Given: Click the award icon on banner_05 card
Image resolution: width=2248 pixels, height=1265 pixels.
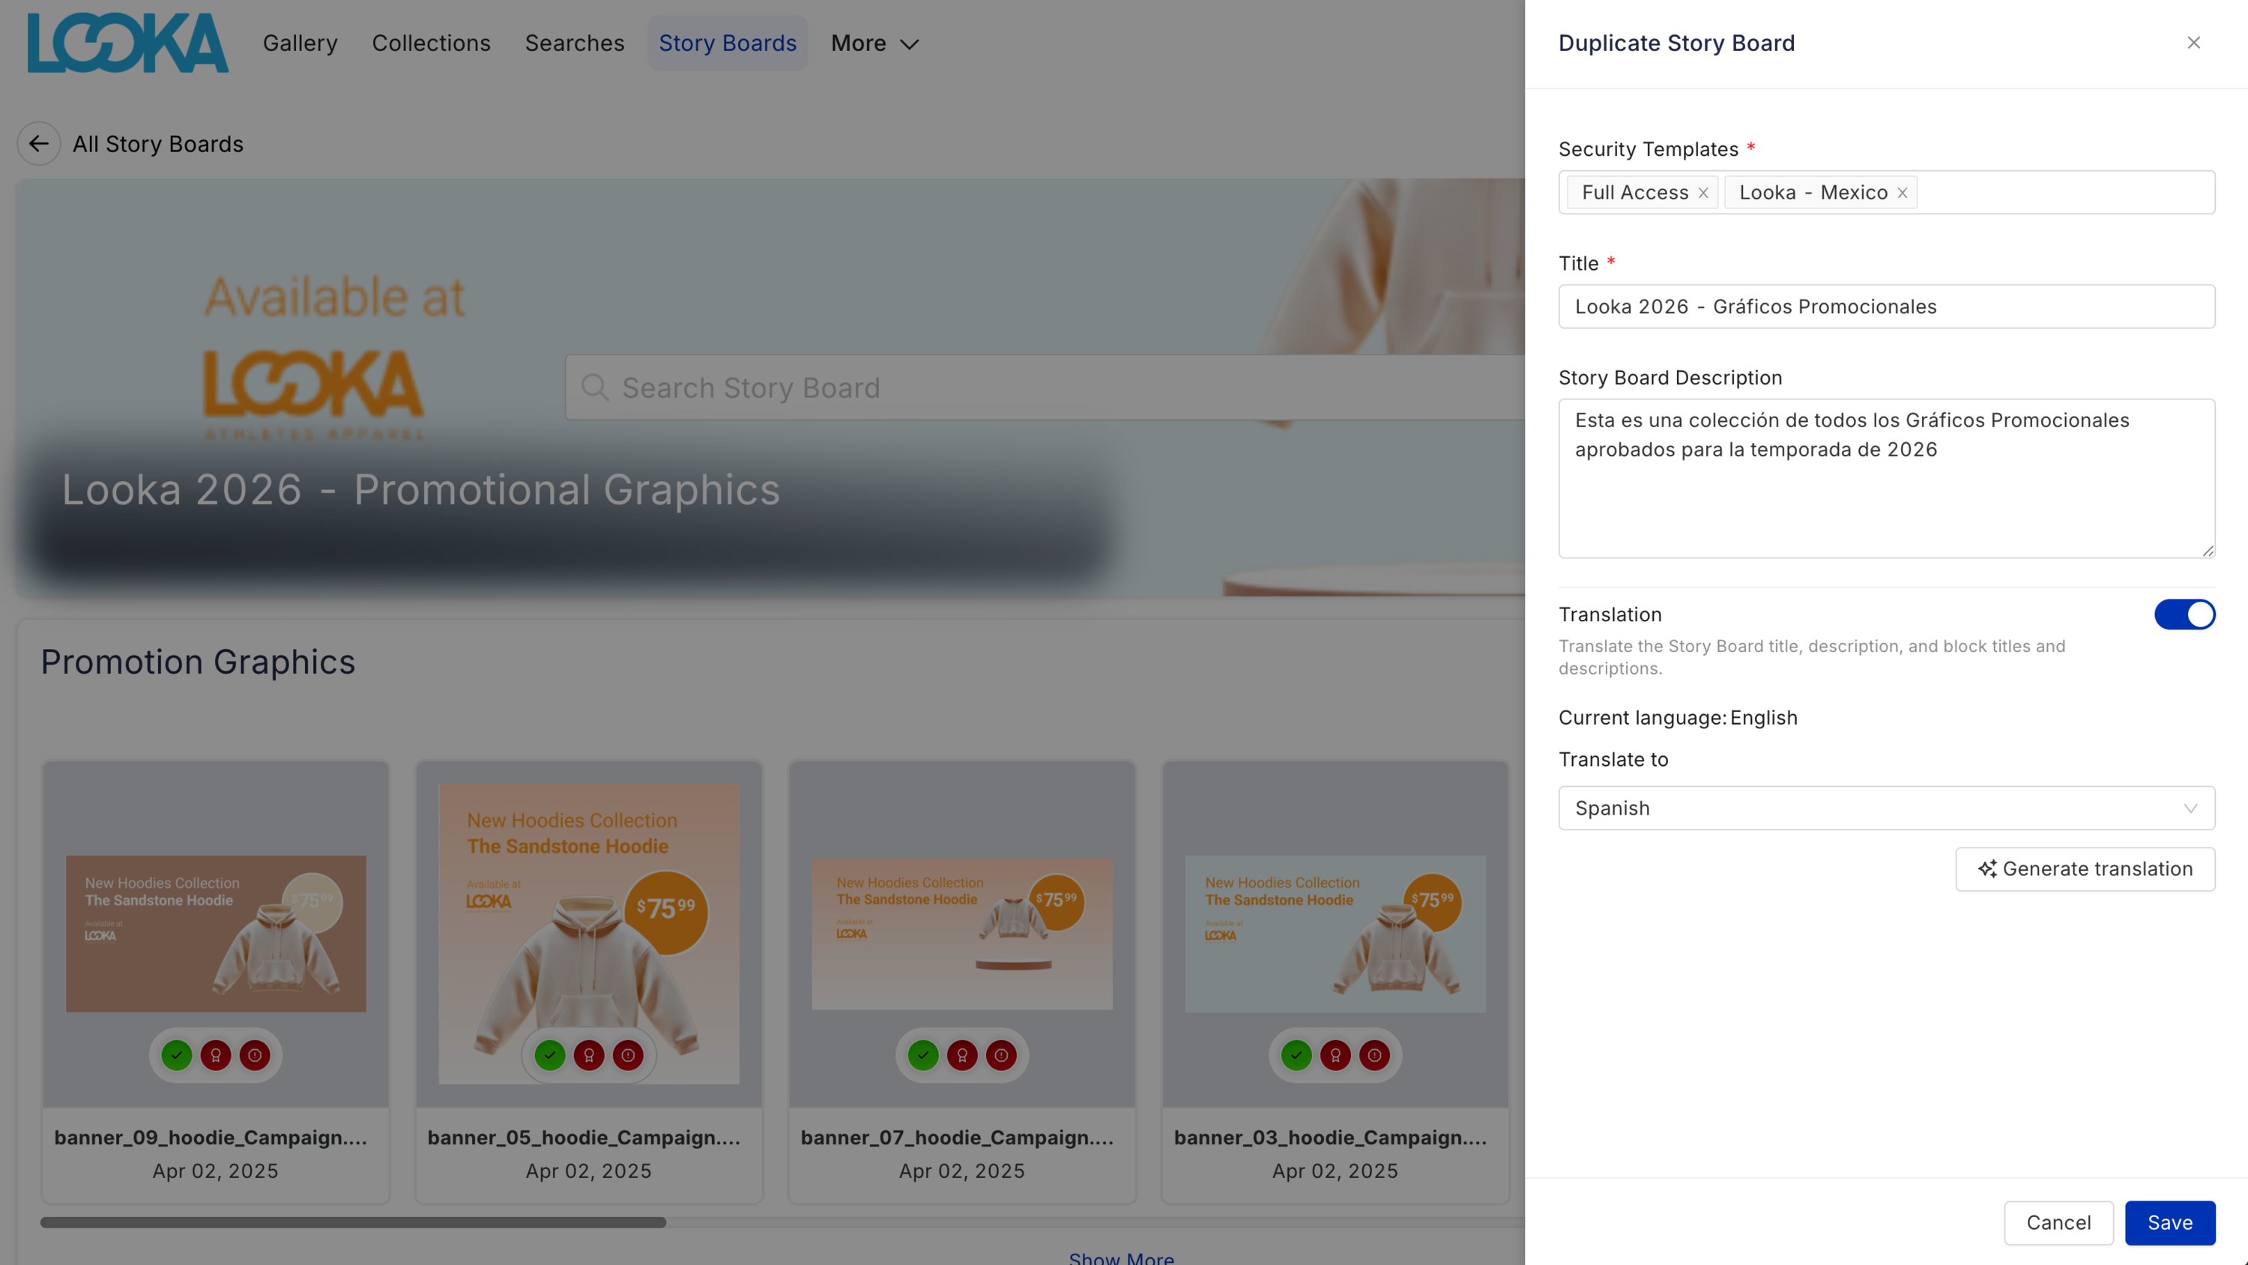Looking at the screenshot, I should click(x=589, y=1055).
